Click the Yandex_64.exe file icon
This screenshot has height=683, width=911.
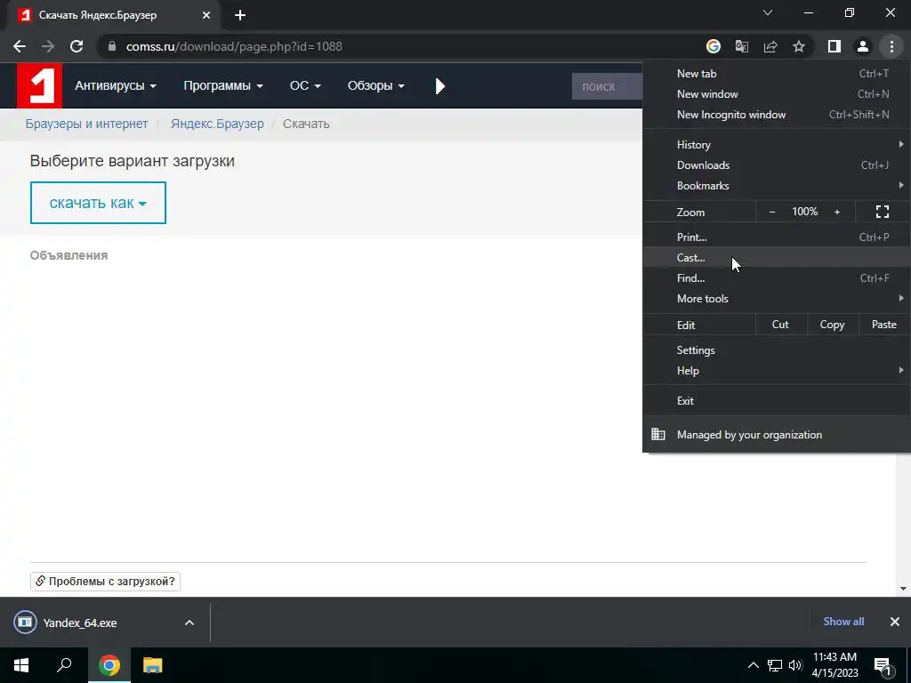point(25,623)
